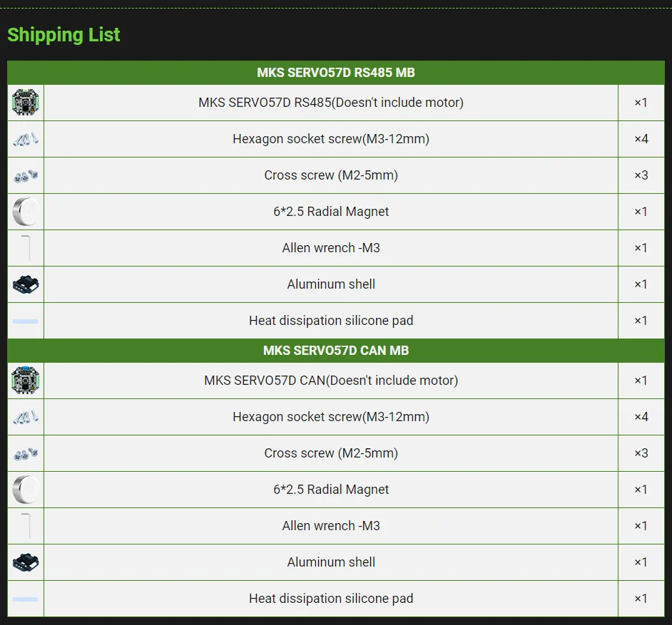Screen dimensions: 672x625
Task: Click silicone pad image in CAN section
Action: pyautogui.click(x=25, y=599)
